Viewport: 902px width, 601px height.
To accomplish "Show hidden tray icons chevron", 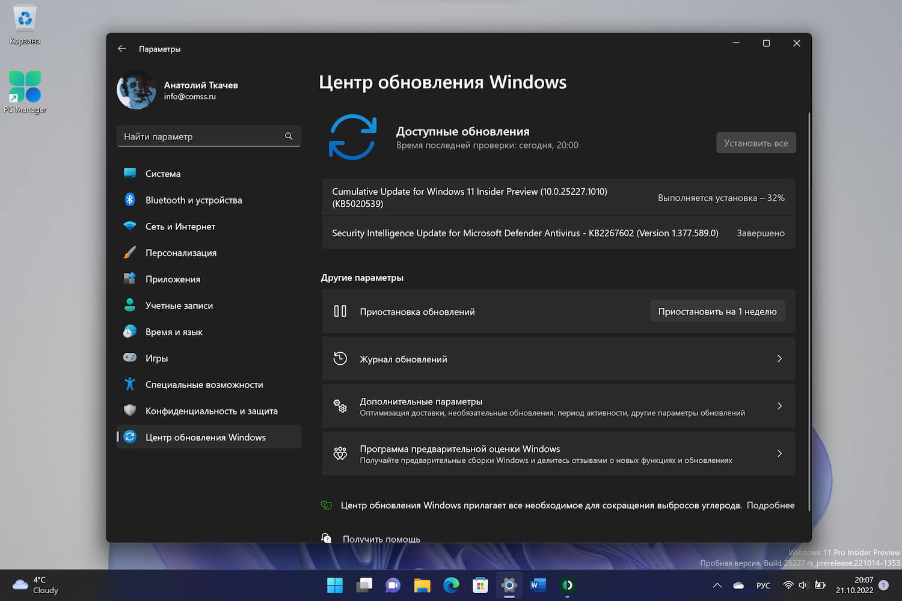I will point(717,585).
